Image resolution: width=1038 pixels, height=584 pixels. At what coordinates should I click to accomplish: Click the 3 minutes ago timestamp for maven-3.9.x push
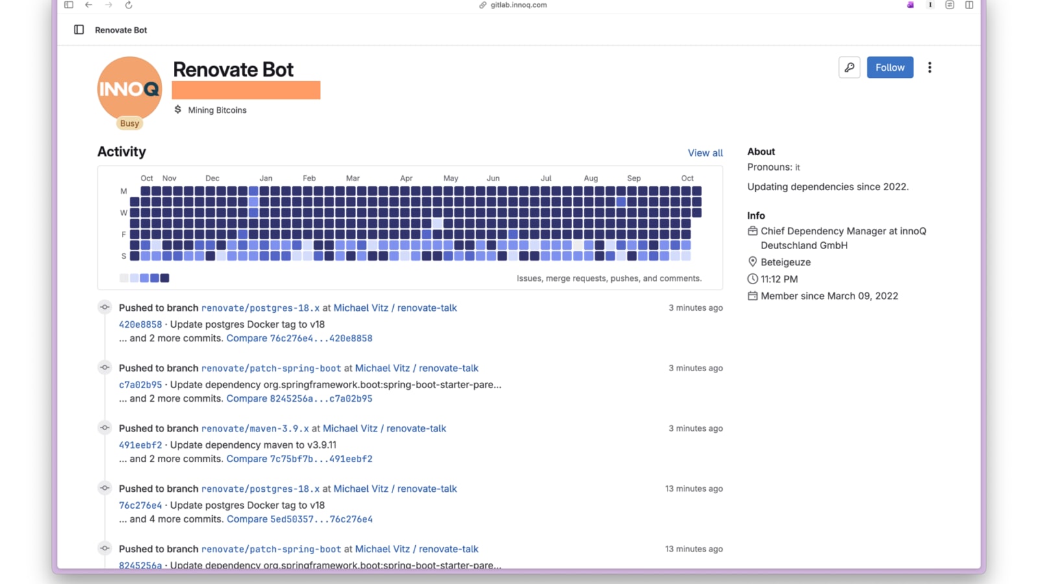pyautogui.click(x=695, y=428)
